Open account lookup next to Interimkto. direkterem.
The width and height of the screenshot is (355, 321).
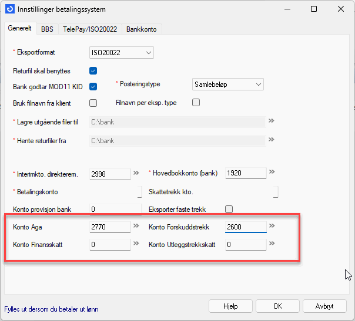(x=136, y=173)
